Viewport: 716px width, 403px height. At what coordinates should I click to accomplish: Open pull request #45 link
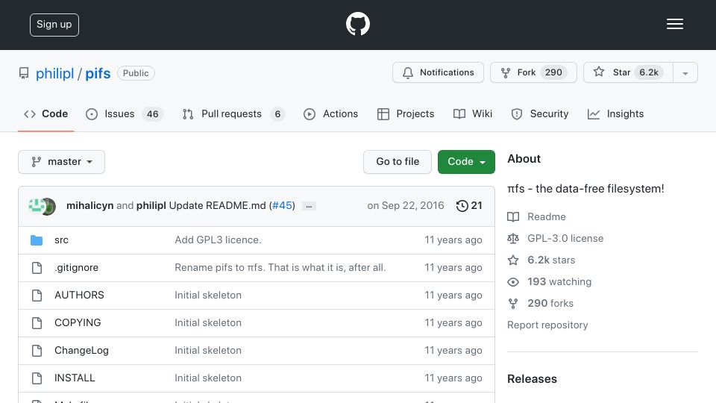point(282,206)
